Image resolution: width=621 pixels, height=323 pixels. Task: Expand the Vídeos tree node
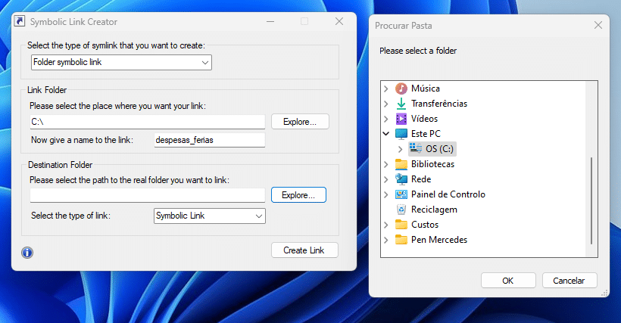[386, 119]
